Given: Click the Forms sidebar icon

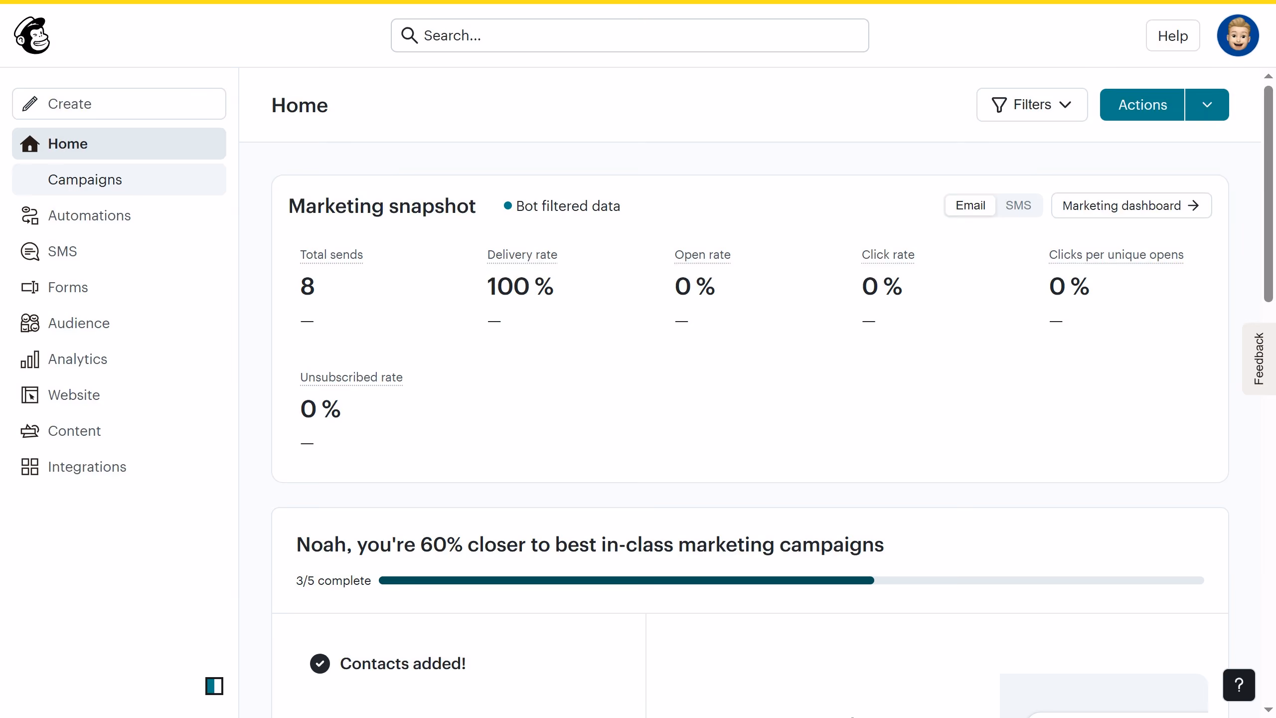Looking at the screenshot, I should click(30, 287).
